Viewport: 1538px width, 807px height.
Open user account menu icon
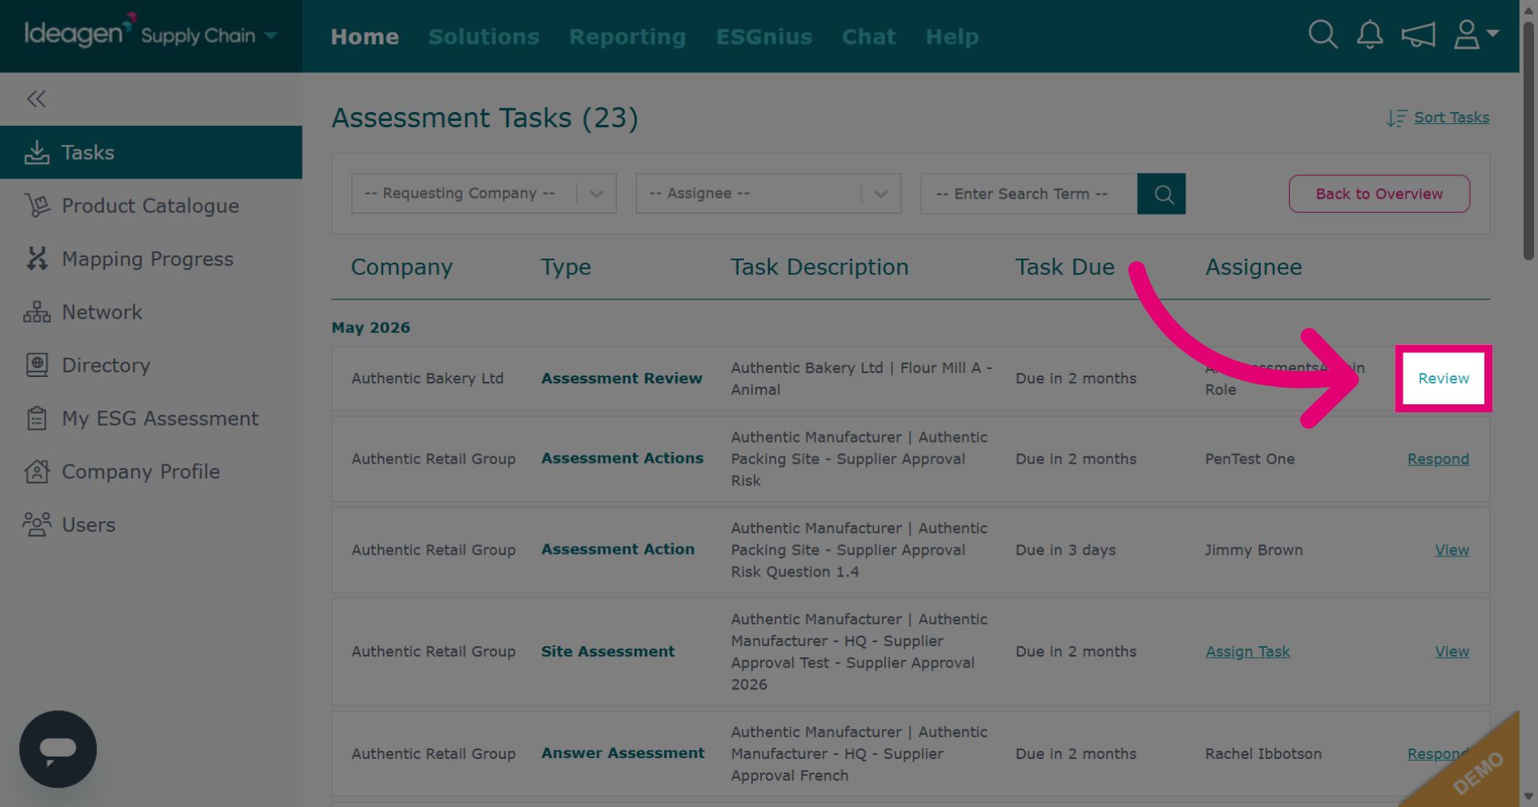(x=1476, y=34)
